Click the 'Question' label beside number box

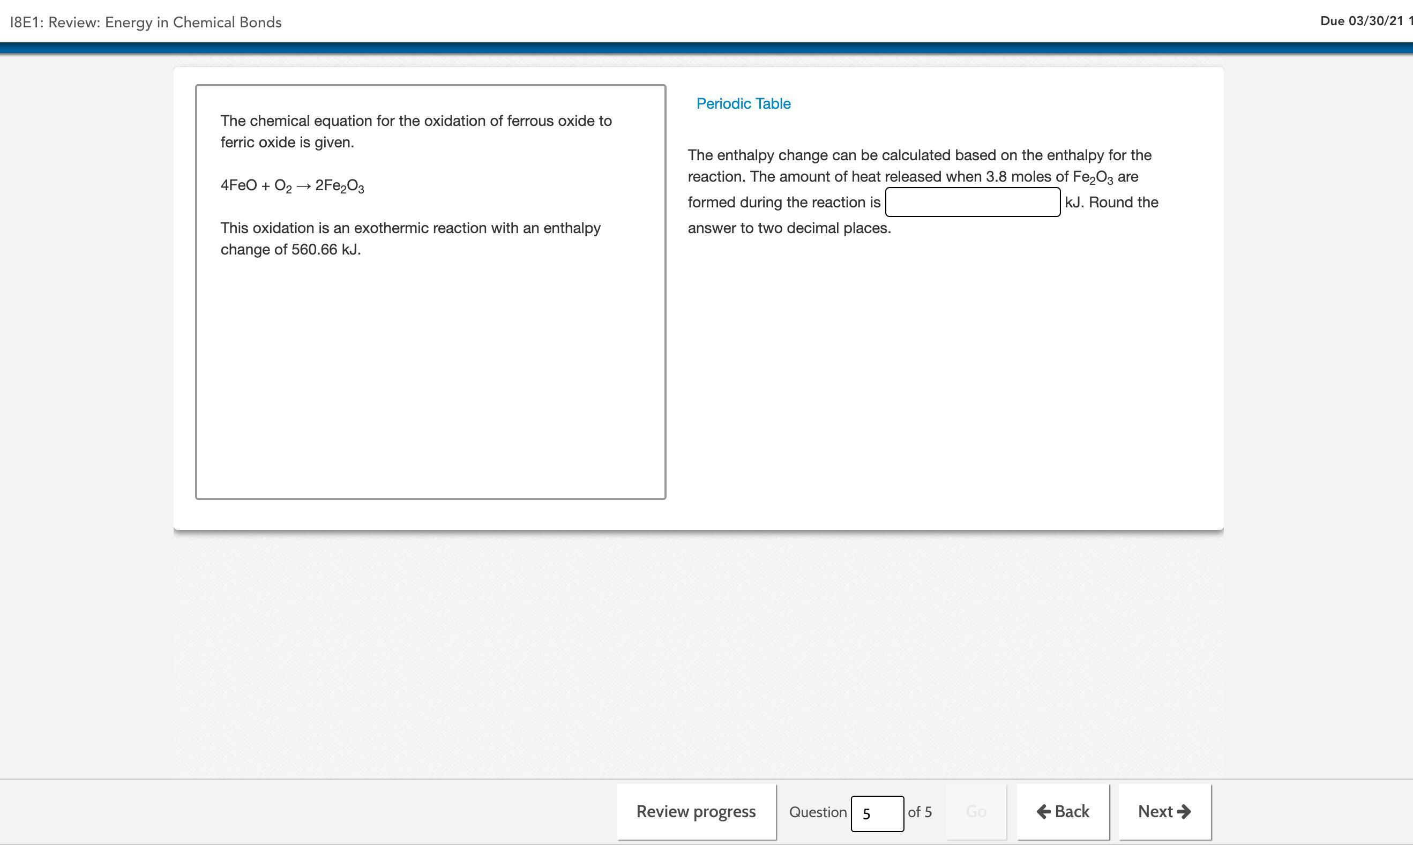[818, 812]
